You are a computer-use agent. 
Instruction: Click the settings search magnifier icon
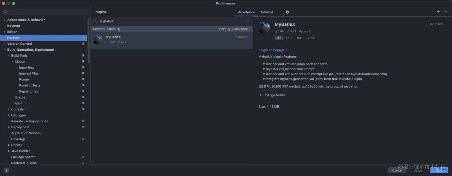tap(5, 12)
